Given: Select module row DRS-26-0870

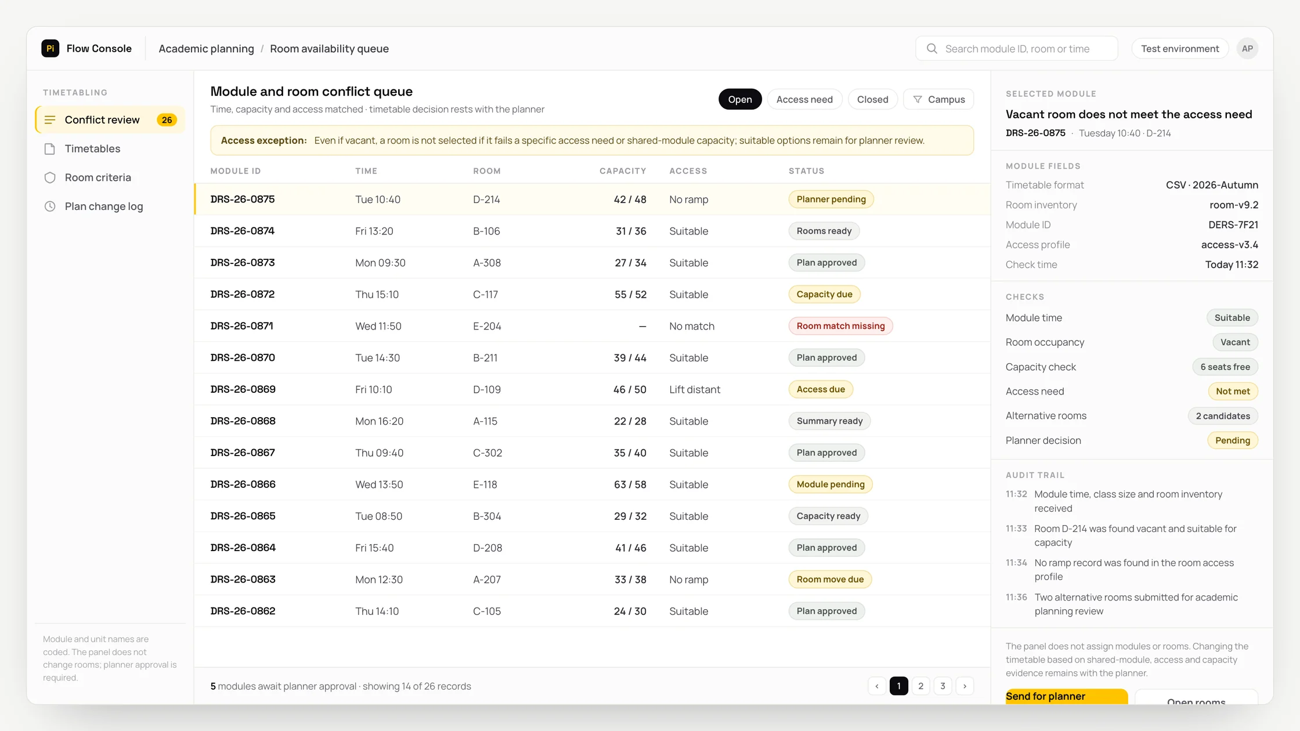Looking at the screenshot, I should pyautogui.click(x=593, y=358).
